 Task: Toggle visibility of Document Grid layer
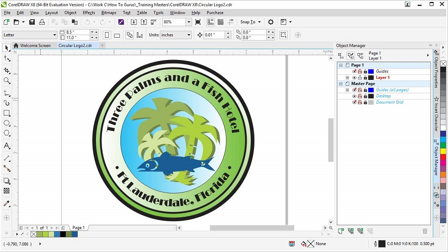pyautogui.click(x=354, y=102)
